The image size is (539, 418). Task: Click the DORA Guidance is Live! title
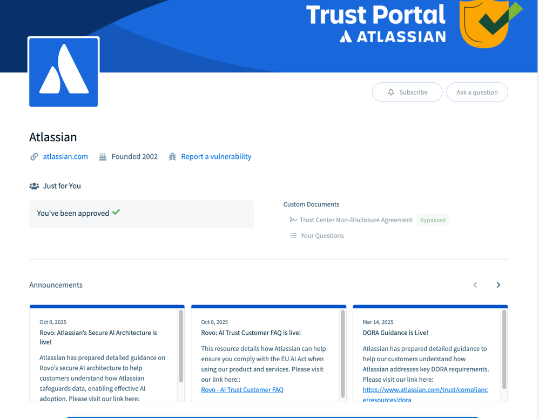395,333
